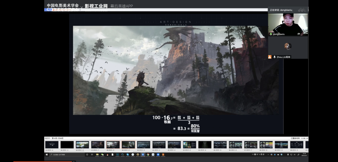This screenshot has width=338, height=162.
Task: Select blank slide 15 thumbnail
Action: point(67,145)
